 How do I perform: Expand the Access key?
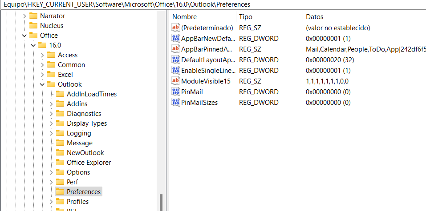pos(42,55)
